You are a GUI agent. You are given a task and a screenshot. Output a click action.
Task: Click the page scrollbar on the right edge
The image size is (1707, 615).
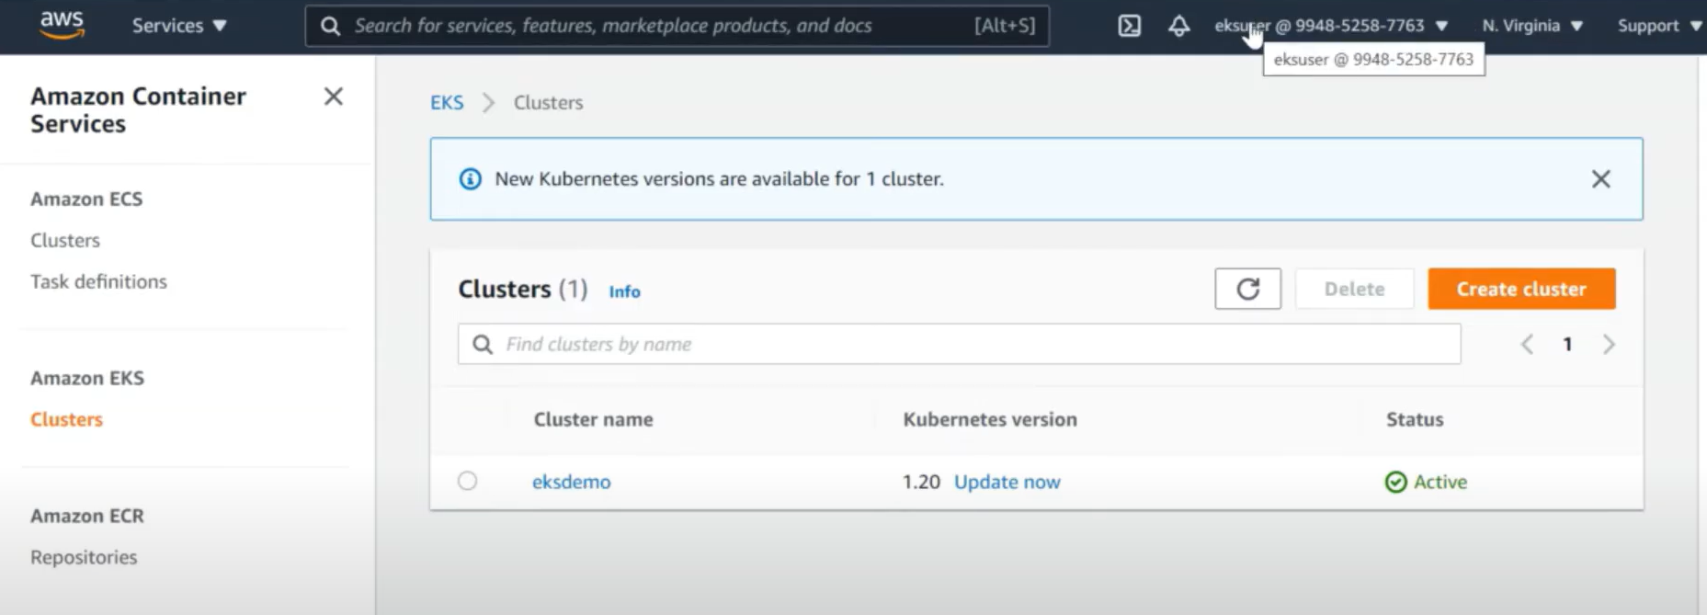[x=1701, y=335]
